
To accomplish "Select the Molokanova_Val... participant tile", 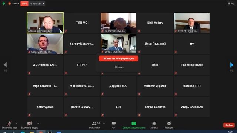I will 82,86.
